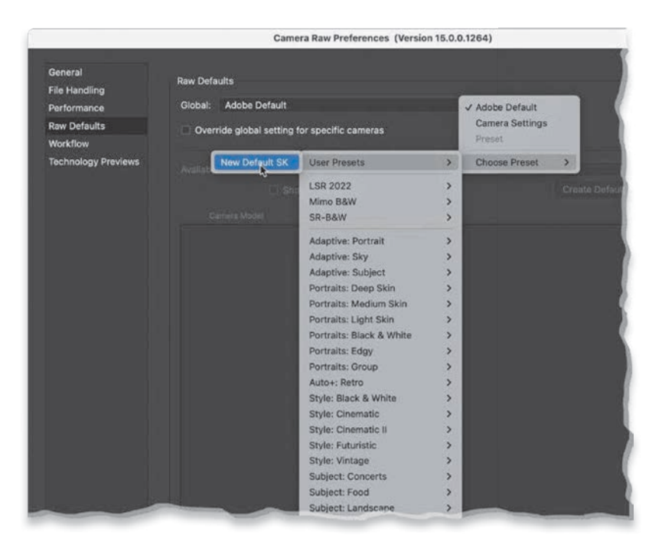Expand the Choose Preset submenu
The height and width of the screenshot is (548, 652).
click(x=522, y=162)
